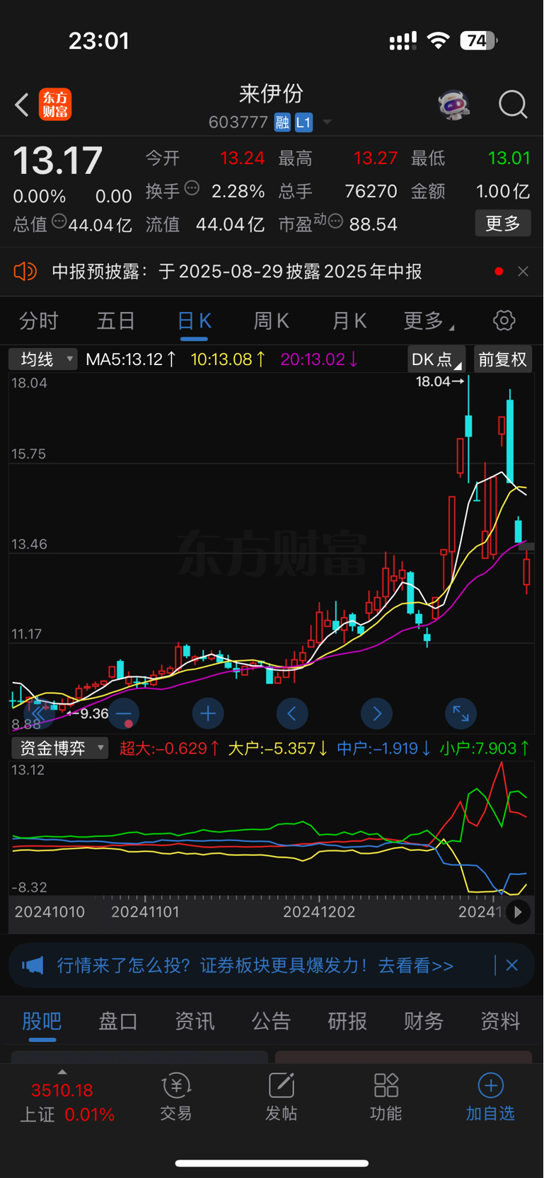Tap the 总值 info circle icon
Image resolution: width=544 pixels, height=1178 pixels.
point(59,221)
